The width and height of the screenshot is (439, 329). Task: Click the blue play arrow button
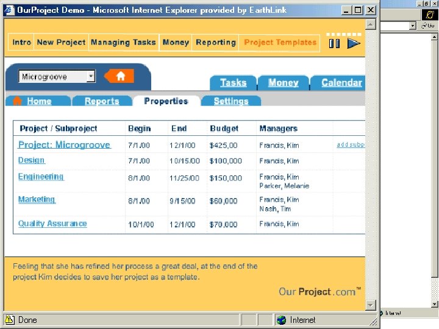point(354,43)
